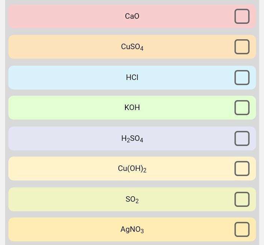Select the HCl checkbox
The height and width of the screenshot is (245, 264).
coord(242,77)
